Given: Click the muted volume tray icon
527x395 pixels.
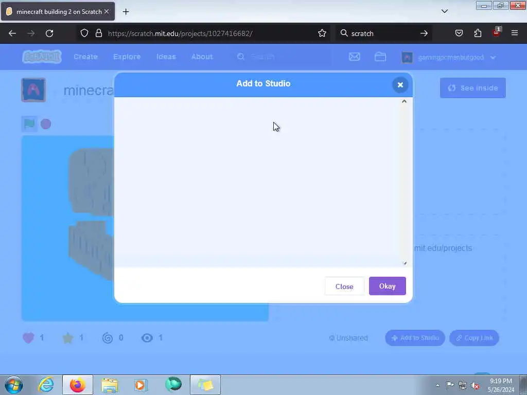Looking at the screenshot, I should 475,386.
